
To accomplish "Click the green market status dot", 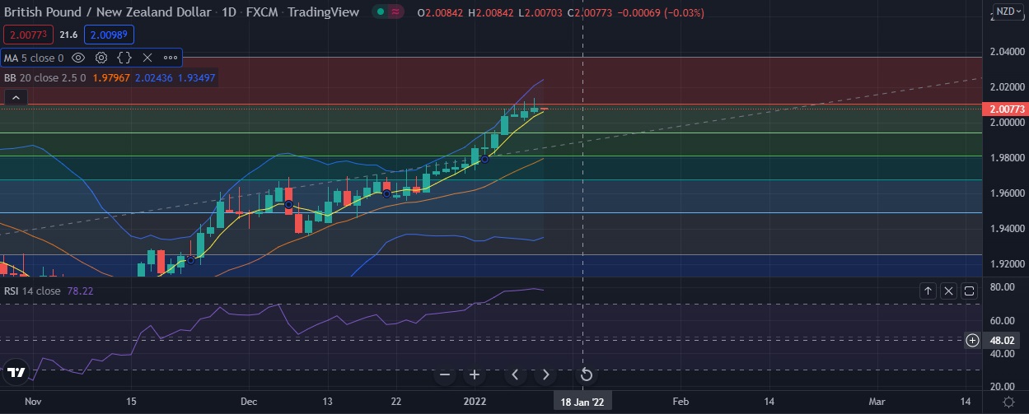I will click(379, 12).
